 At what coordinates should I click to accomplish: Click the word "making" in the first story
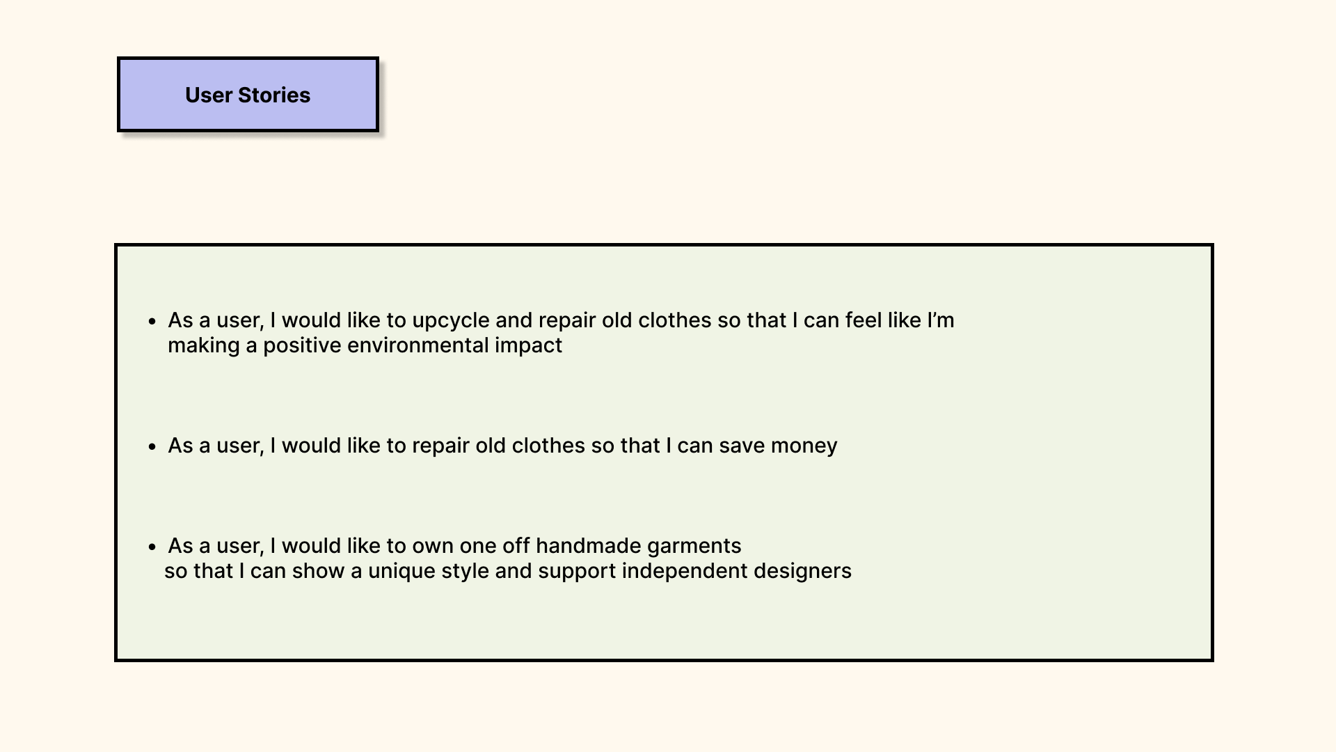tap(203, 345)
